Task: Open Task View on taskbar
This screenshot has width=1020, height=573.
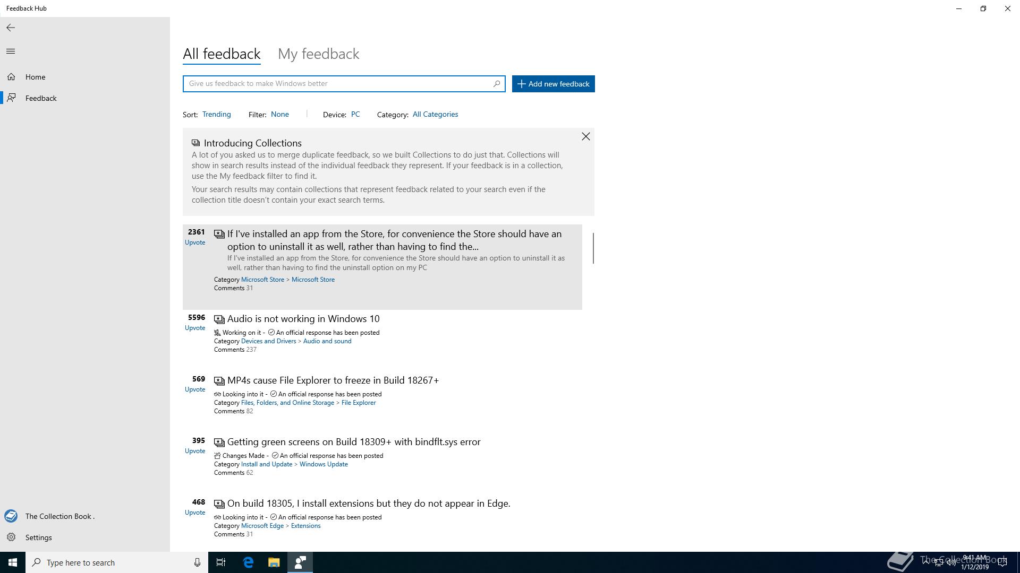Action: point(221,562)
